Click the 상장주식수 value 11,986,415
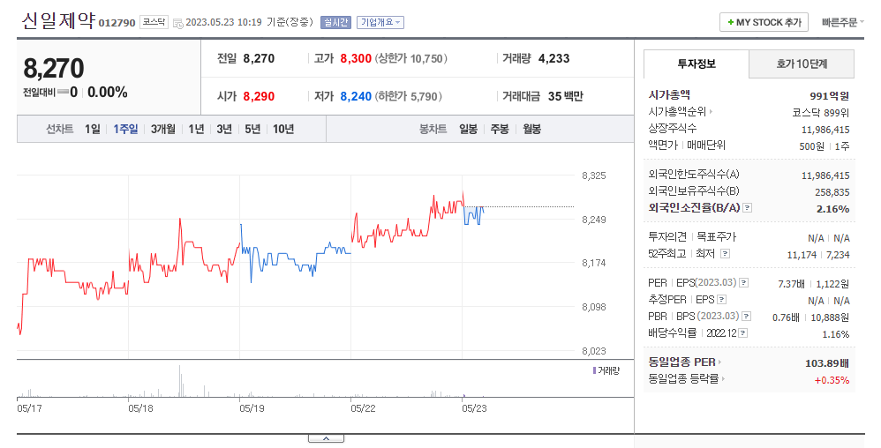The width and height of the screenshot is (881, 448). [x=825, y=130]
